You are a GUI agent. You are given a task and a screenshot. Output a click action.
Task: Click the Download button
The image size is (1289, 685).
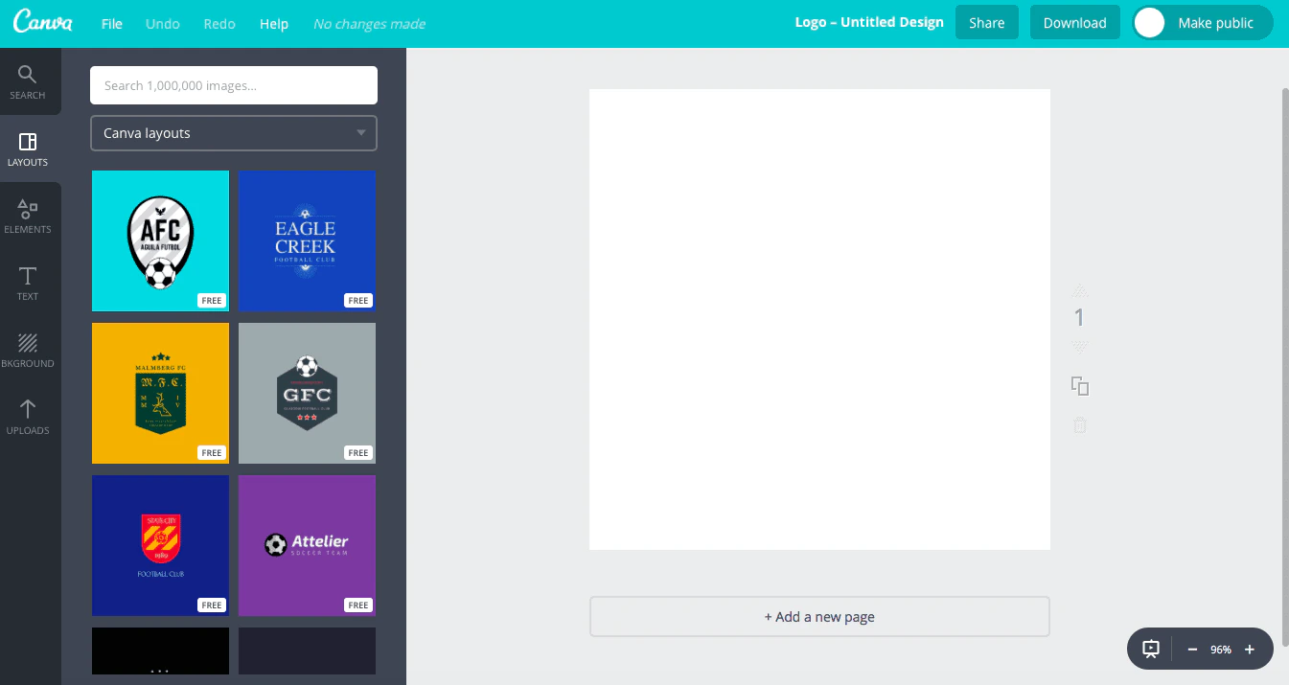(1075, 23)
